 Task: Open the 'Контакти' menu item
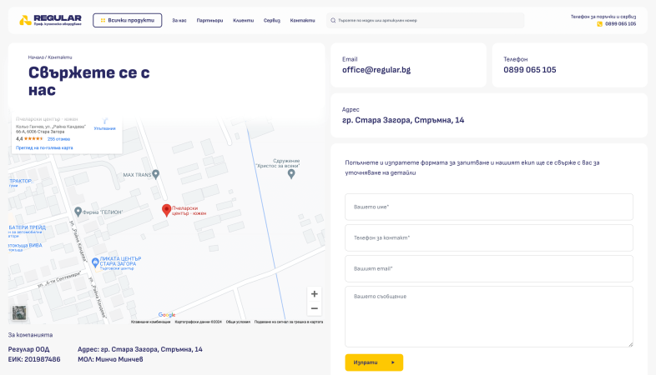click(x=302, y=21)
